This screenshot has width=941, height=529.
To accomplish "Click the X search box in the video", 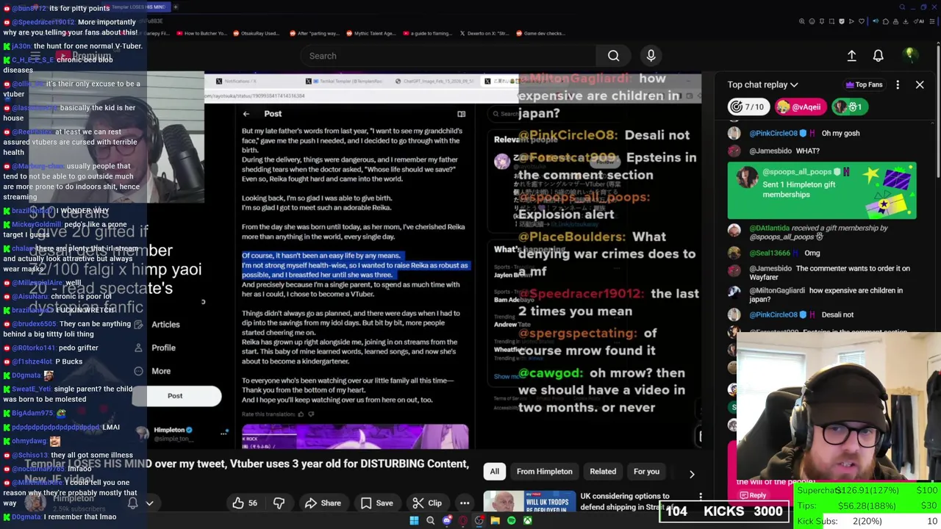I will click(x=506, y=114).
